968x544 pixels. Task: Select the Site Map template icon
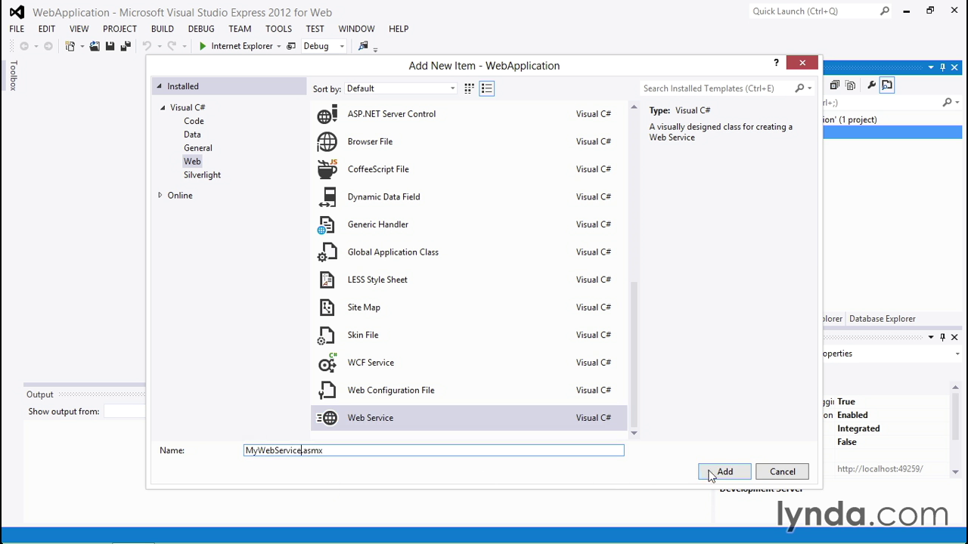coord(327,308)
